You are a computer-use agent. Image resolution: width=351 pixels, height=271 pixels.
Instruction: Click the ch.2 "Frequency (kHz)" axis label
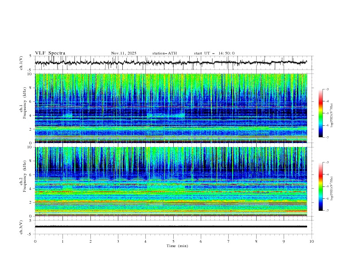point(24,176)
